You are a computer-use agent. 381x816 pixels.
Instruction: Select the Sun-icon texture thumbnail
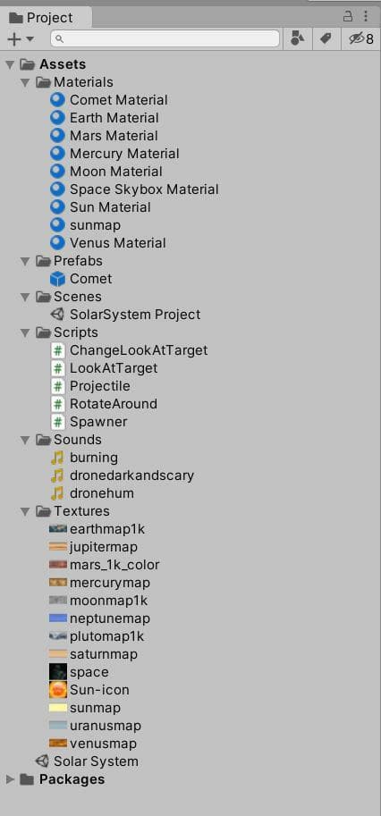click(58, 690)
